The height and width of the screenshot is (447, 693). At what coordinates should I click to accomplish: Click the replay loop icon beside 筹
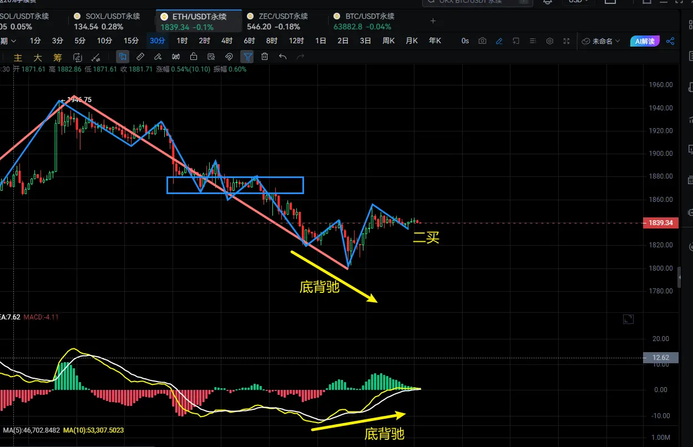(x=78, y=57)
